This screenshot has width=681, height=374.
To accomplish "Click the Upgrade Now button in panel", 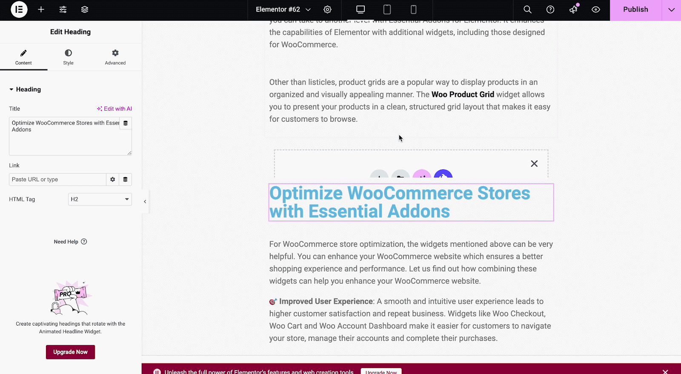I will [x=70, y=352].
